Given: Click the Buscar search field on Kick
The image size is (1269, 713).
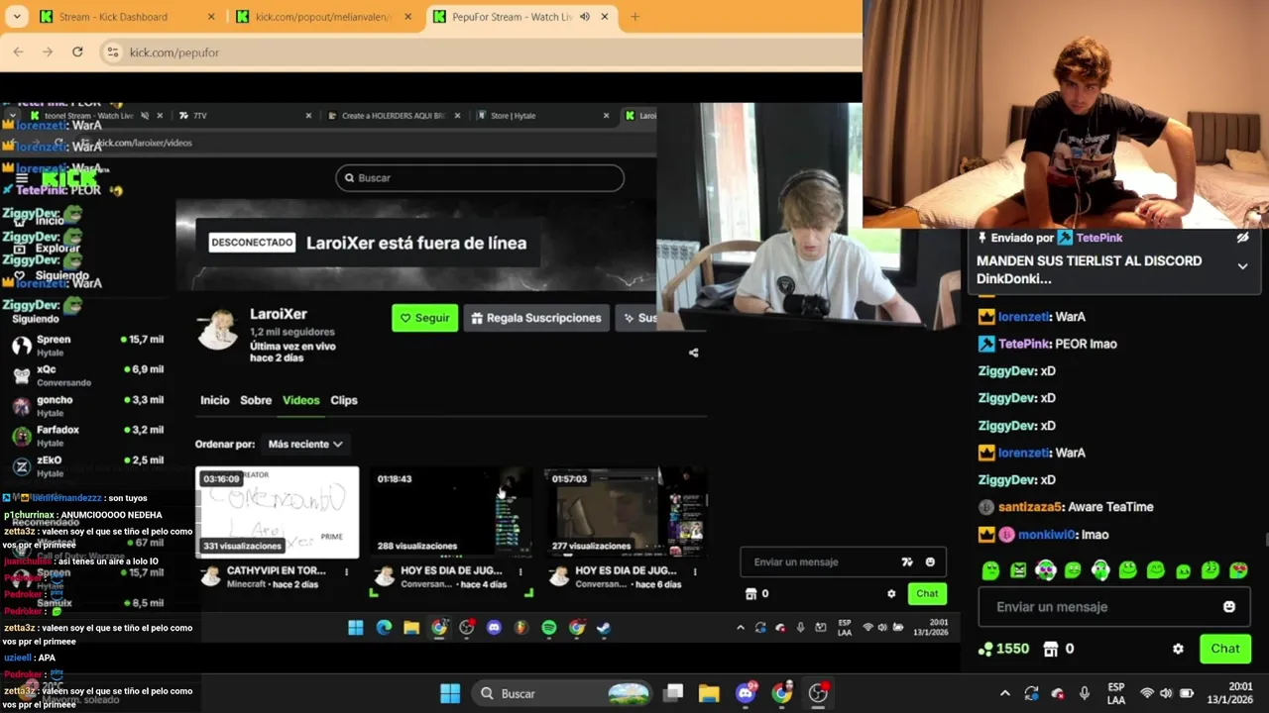Looking at the screenshot, I should (x=480, y=178).
